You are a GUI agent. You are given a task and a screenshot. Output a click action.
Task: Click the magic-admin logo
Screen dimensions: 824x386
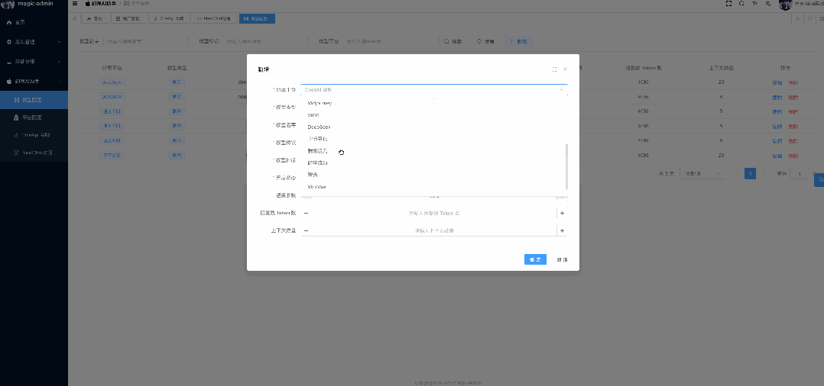pyautogui.click(x=8, y=4)
